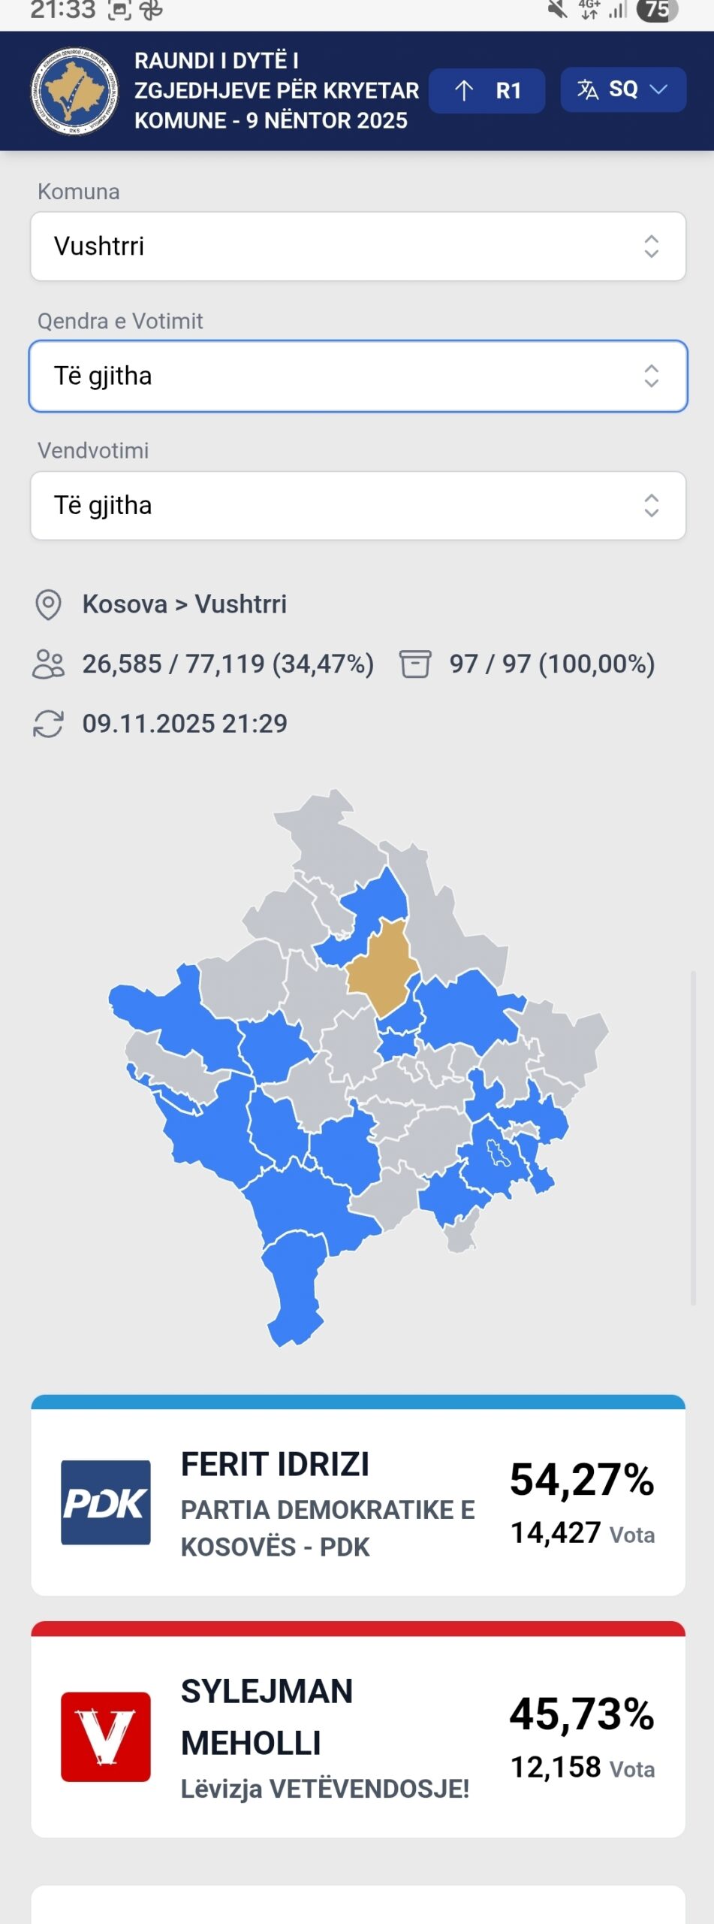The width and height of the screenshot is (714, 1924).
Task: Click the election commission logo in header
Action: pyautogui.click(x=74, y=91)
